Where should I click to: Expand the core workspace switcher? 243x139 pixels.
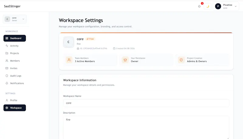click(x=15, y=19)
